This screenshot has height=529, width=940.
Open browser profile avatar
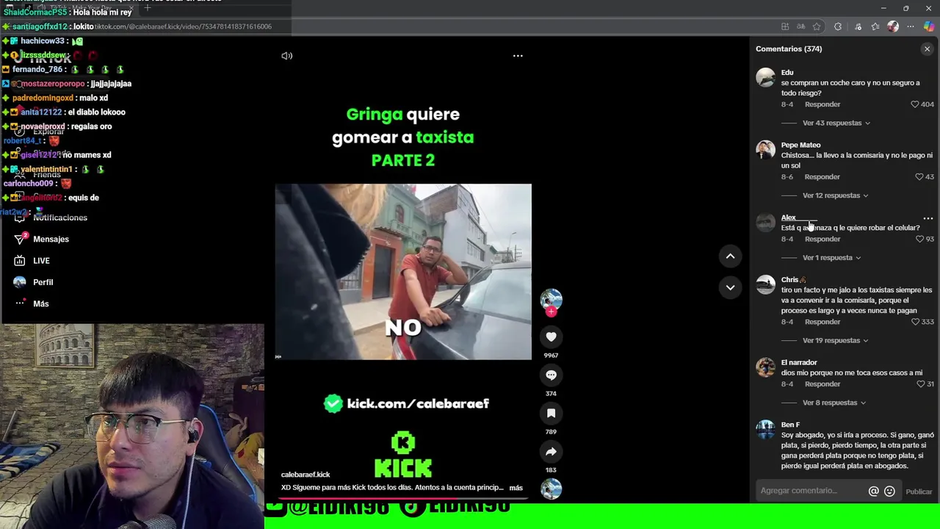click(x=893, y=26)
